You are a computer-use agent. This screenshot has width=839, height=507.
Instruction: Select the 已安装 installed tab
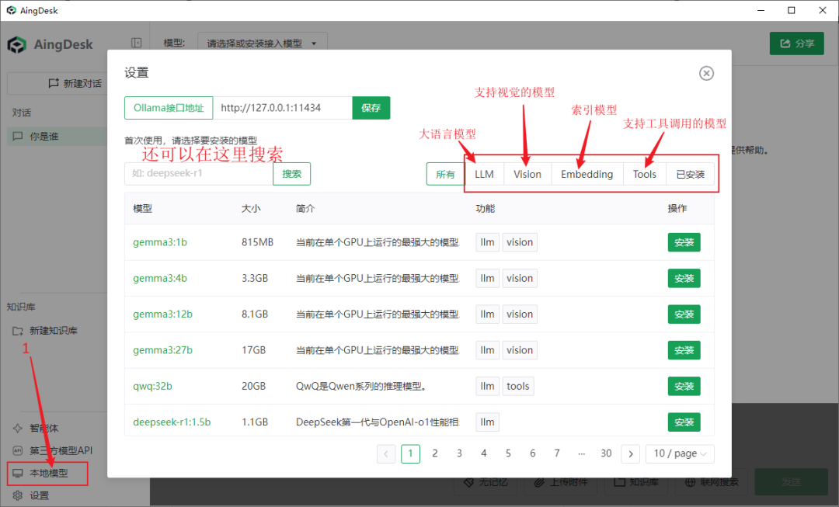point(691,175)
